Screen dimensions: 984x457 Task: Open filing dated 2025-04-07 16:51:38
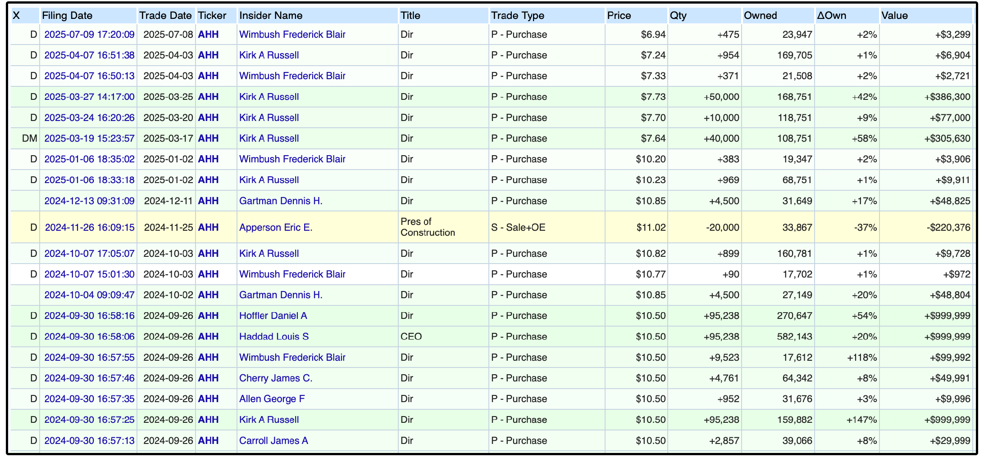(x=89, y=55)
